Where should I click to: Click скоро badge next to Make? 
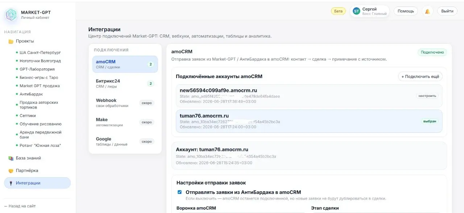pyautogui.click(x=147, y=122)
